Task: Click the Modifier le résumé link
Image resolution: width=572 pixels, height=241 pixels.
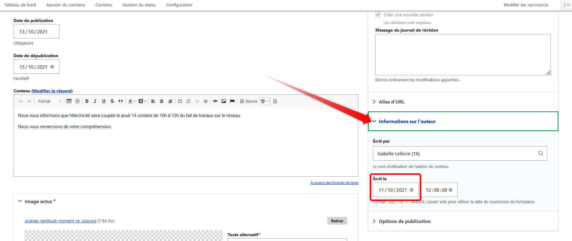Action: 52,91
